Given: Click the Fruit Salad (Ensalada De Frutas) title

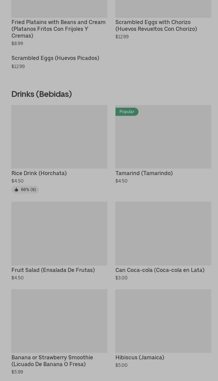Looking at the screenshot, I should 53,270.
